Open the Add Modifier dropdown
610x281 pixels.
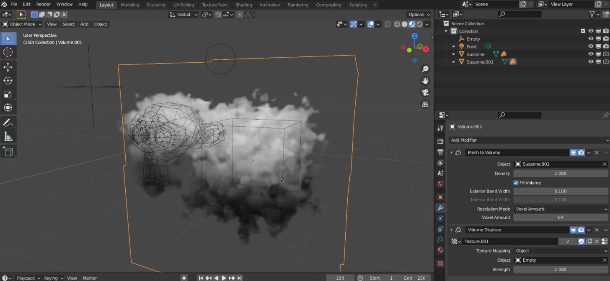click(x=529, y=140)
